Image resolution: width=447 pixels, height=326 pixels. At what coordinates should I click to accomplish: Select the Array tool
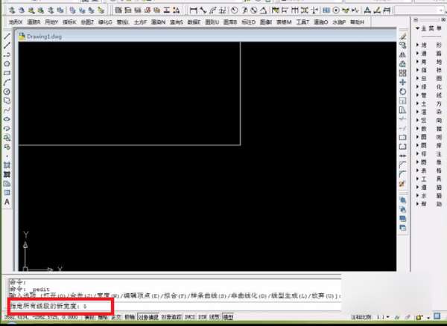(x=402, y=73)
